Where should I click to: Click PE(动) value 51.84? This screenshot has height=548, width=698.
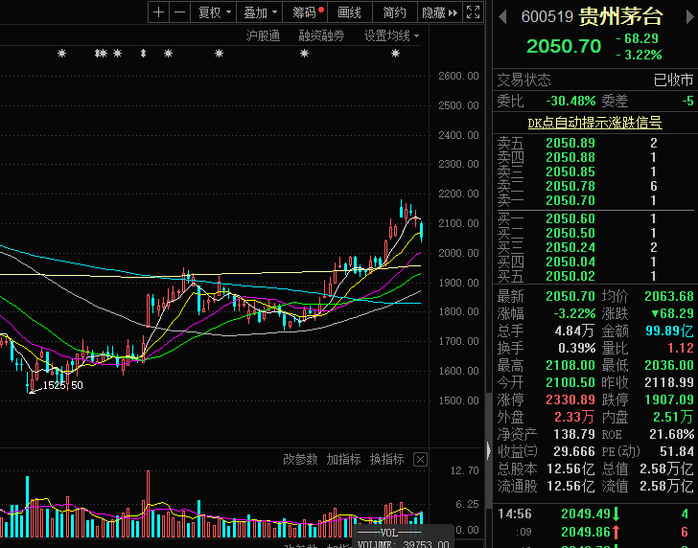(x=677, y=452)
